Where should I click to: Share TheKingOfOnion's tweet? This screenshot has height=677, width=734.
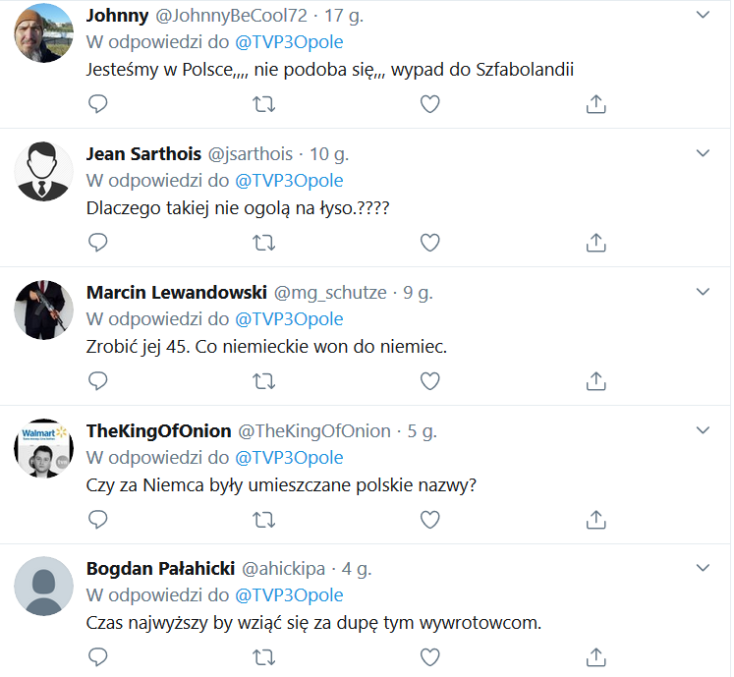595,519
